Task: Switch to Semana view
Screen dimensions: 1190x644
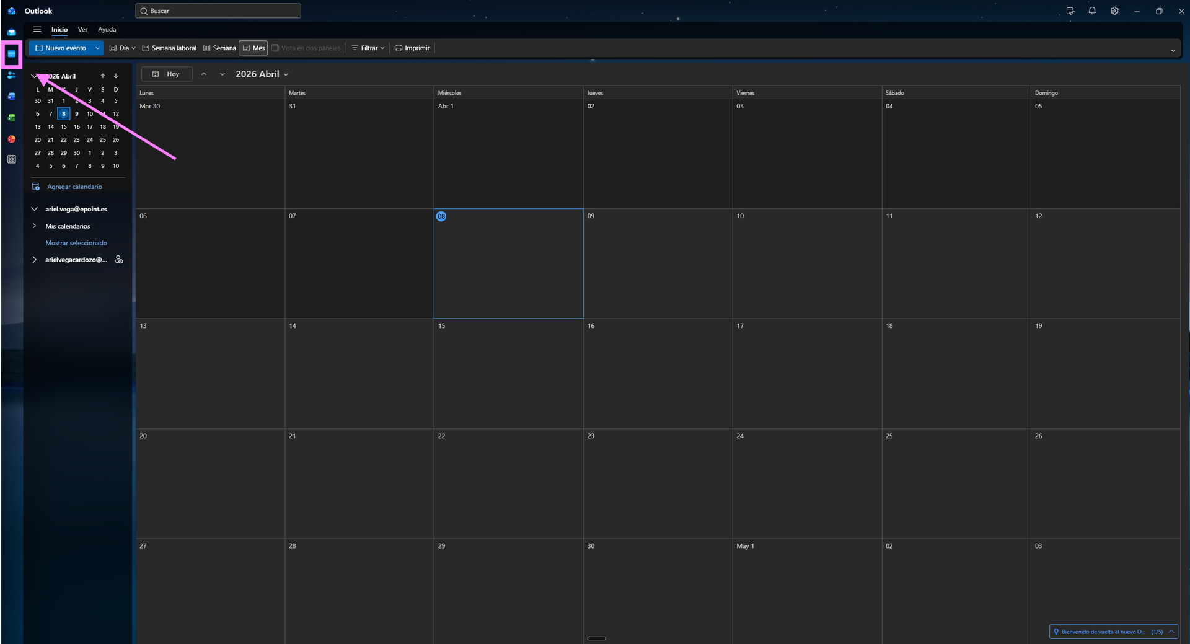Action: tap(220, 48)
